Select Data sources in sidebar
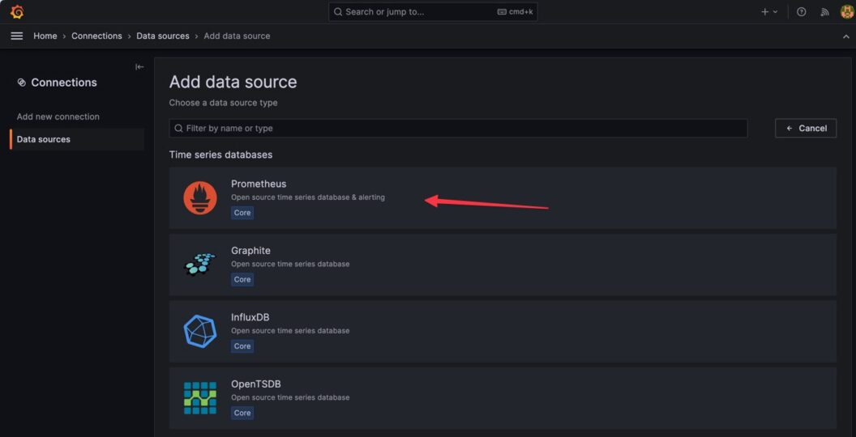856x437 pixels. (44, 139)
